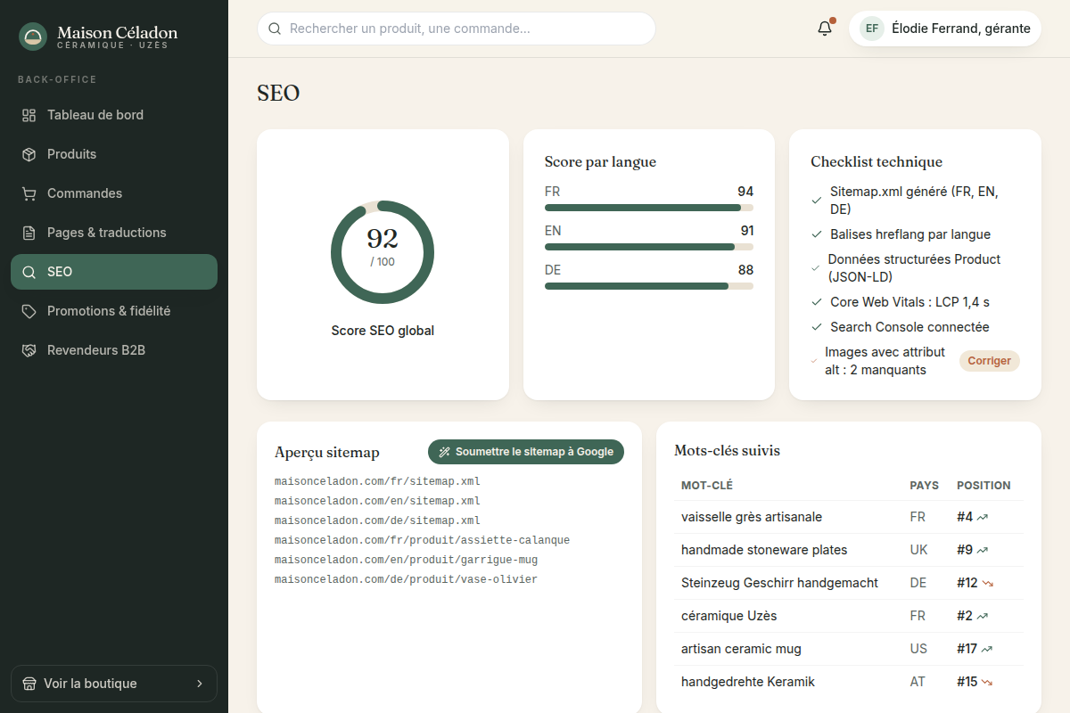Click the checkmark next to Sitemap.xml généré
The height and width of the screenshot is (713, 1070).
(x=817, y=201)
